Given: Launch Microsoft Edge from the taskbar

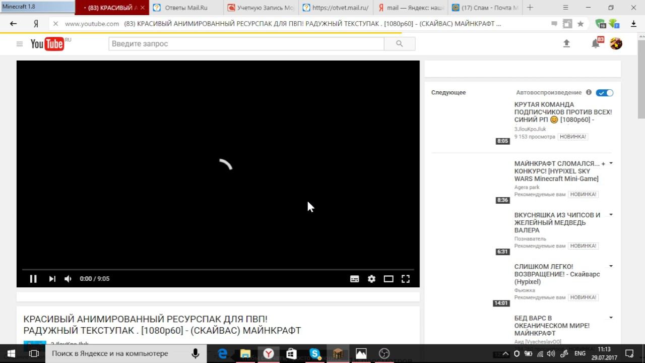Looking at the screenshot, I should click(222, 353).
